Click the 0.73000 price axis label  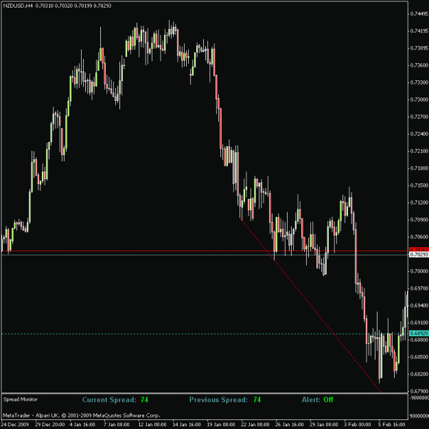point(419,100)
